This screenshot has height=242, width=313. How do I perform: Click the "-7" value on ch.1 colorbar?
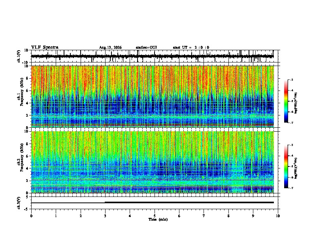pos(291,123)
